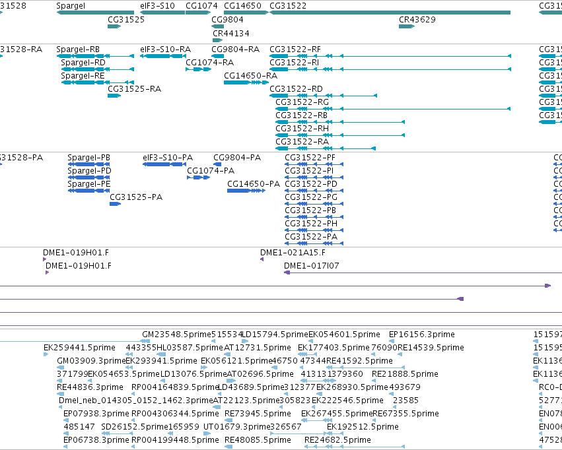The image size is (562, 450).
Task: Open protein Spargel-PE
Action: pyautogui.click(x=89, y=184)
